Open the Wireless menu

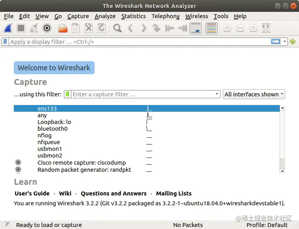[196, 16]
